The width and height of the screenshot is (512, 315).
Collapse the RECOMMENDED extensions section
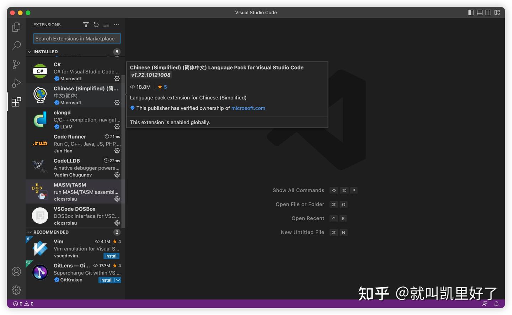[30, 232]
